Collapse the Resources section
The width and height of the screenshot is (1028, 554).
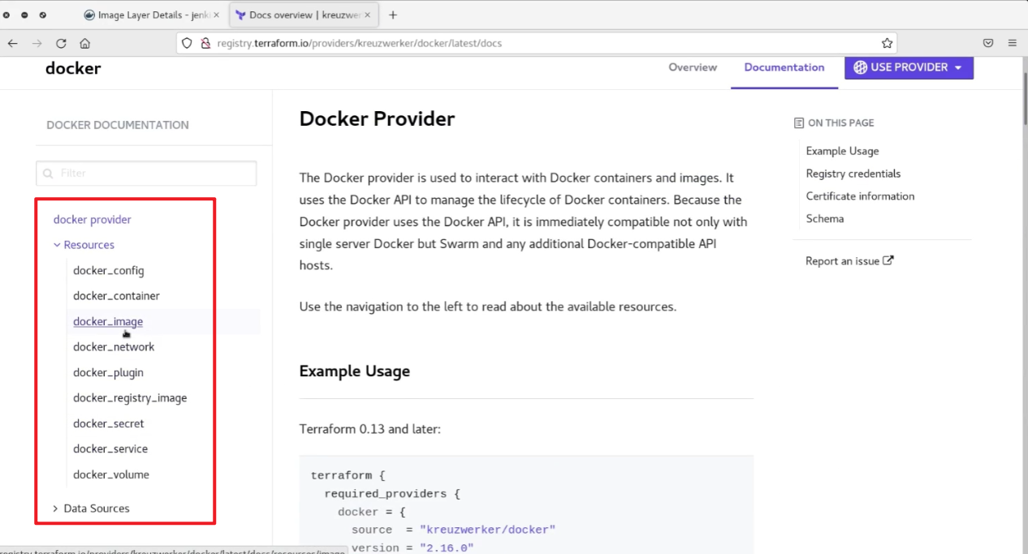pyautogui.click(x=84, y=244)
